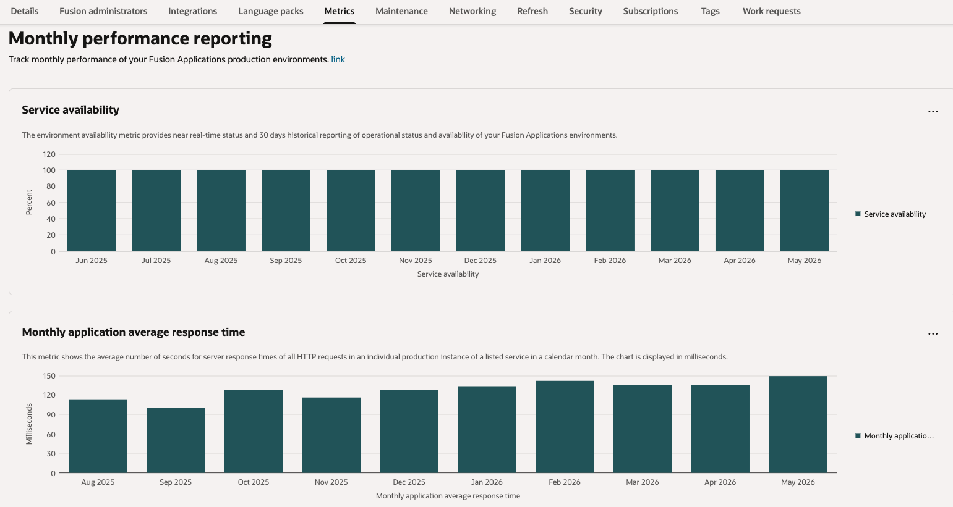Select the May 2026 response time bar

click(x=798, y=425)
